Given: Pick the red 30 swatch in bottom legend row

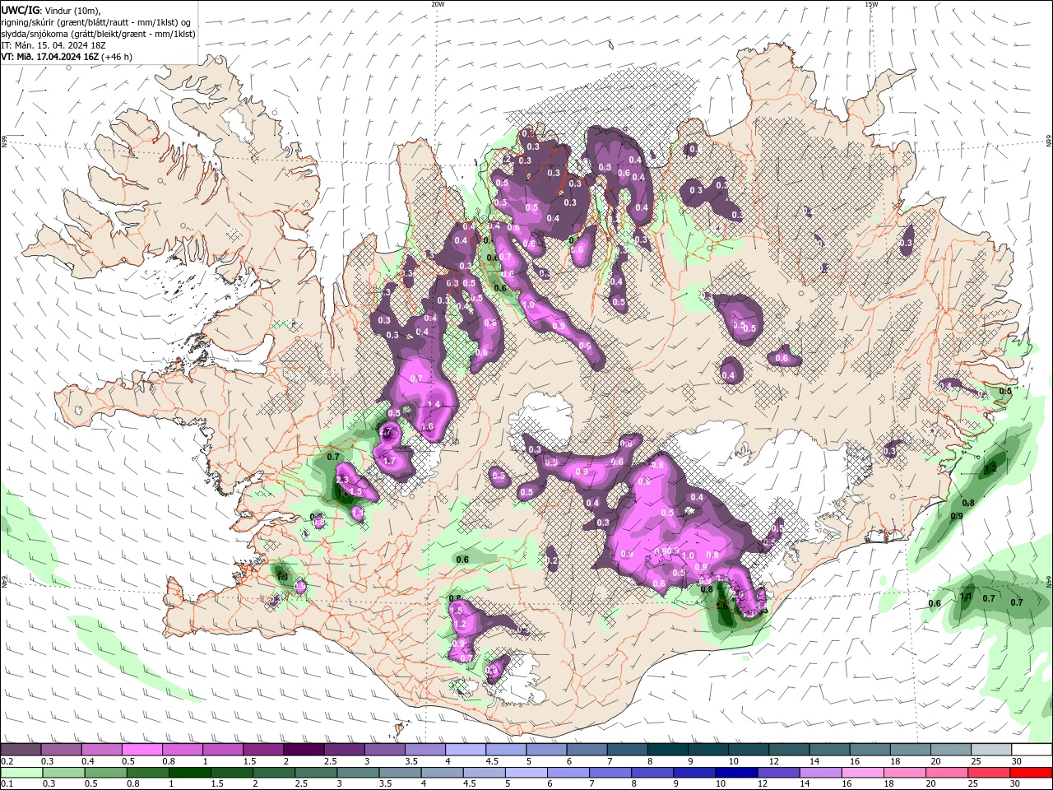Looking at the screenshot, I should coord(1031,773).
